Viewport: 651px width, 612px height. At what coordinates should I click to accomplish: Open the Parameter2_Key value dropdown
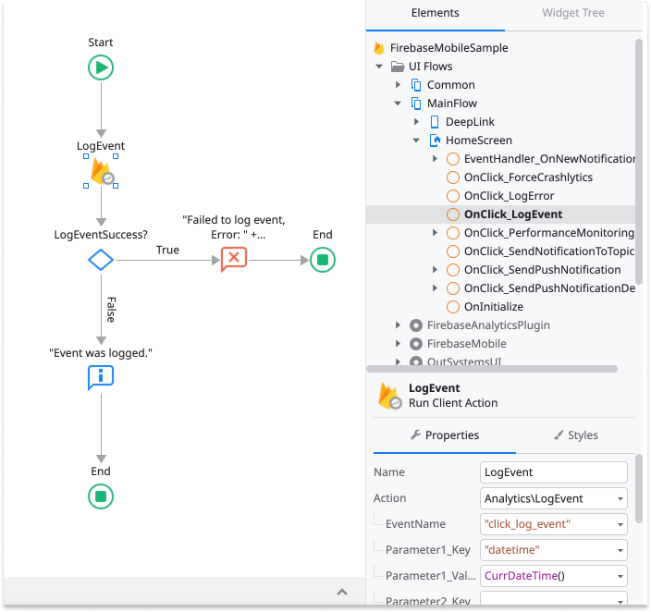coord(620,601)
